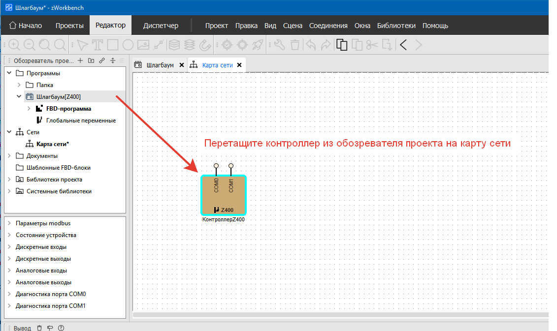
Task: Click the back arrow navigation icon
Action: (x=403, y=45)
